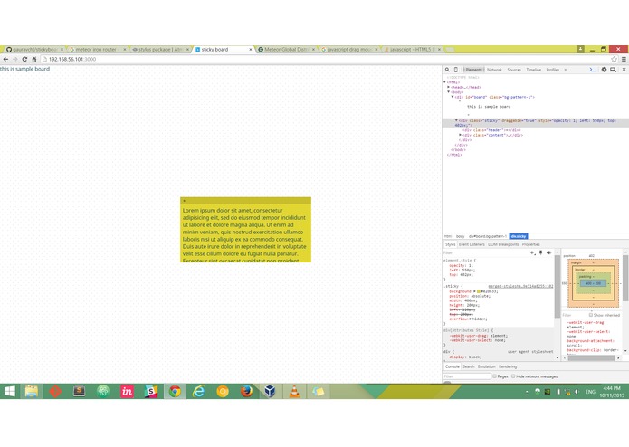Click the #e2d633 background color swatch
This screenshot has width=629, height=447.
tap(478, 291)
